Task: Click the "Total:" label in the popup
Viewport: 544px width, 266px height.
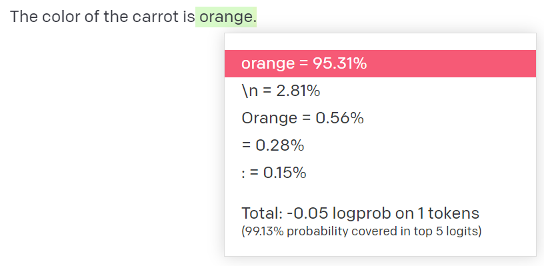Action: 262,213
